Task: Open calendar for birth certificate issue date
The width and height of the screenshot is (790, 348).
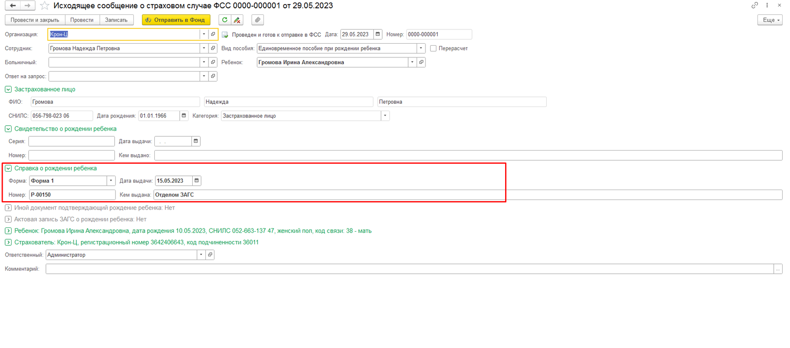Action: [x=196, y=141]
